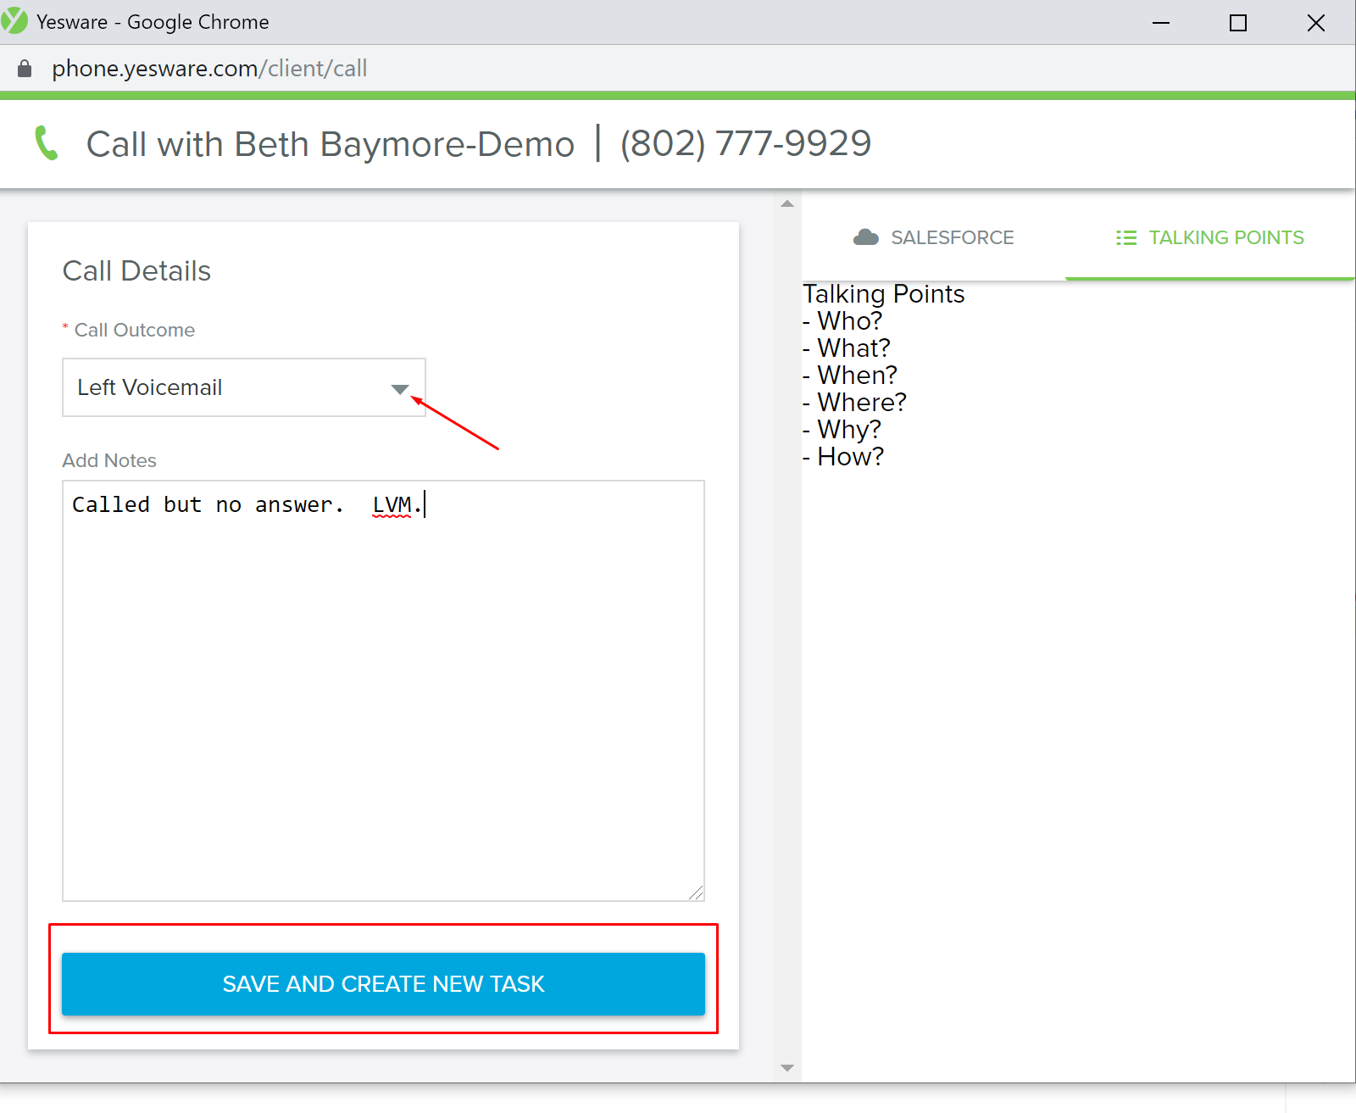Click the Yesware logo in title bar

pyautogui.click(x=14, y=21)
